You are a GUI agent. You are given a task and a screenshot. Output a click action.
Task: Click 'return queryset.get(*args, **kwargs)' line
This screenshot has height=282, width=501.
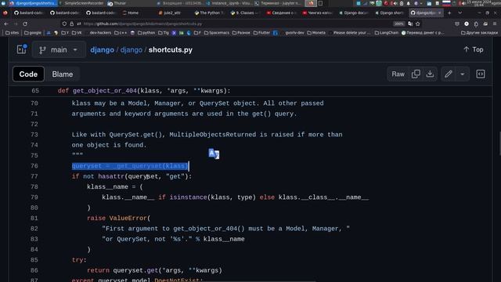click(154, 270)
